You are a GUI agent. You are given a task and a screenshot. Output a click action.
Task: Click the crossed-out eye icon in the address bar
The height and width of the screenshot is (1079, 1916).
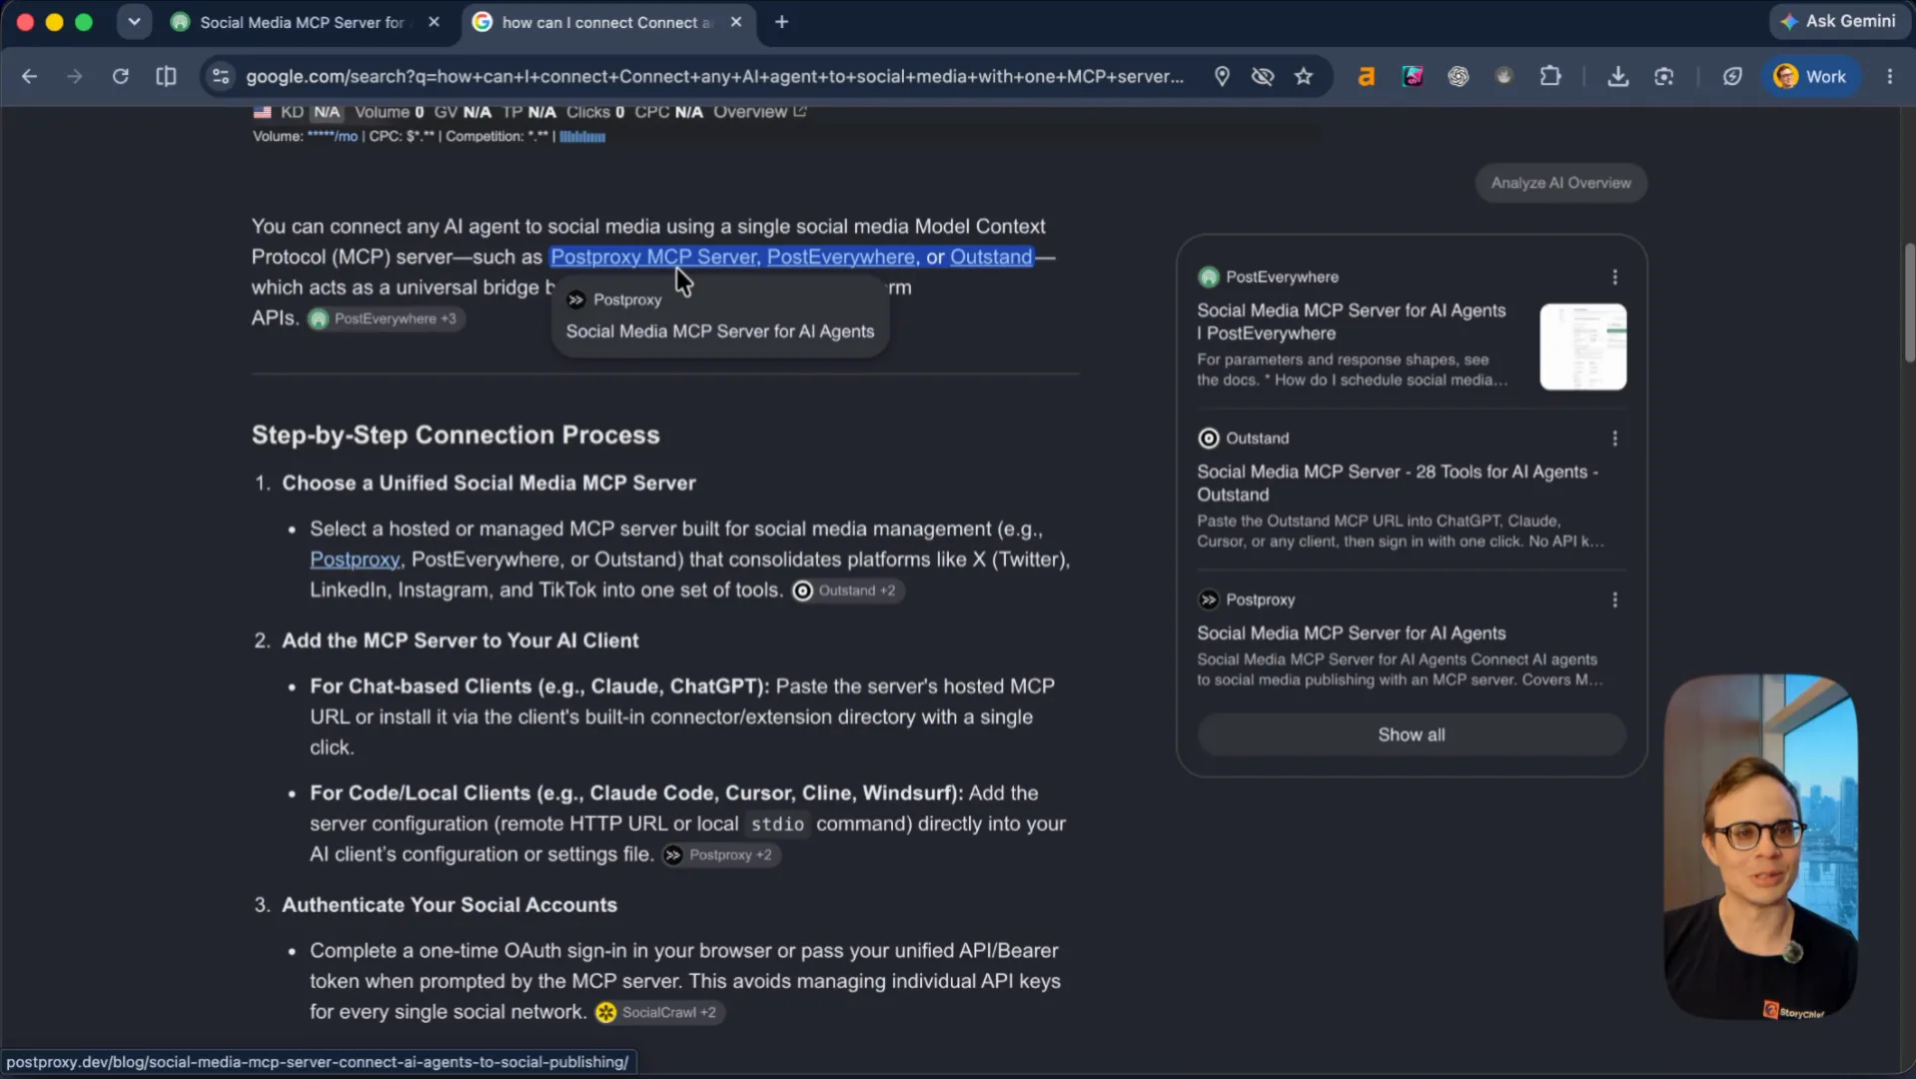click(x=1263, y=77)
